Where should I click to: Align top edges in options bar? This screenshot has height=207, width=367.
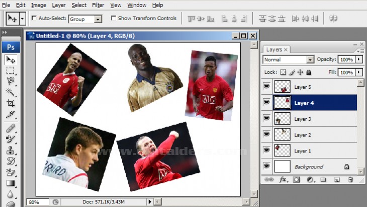[x=191, y=19]
